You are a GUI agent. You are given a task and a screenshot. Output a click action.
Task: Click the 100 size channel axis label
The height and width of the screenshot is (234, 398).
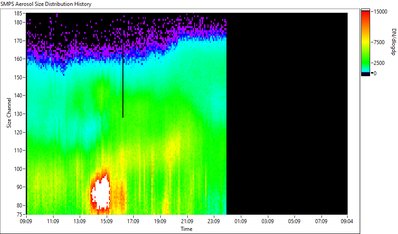point(18,169)
